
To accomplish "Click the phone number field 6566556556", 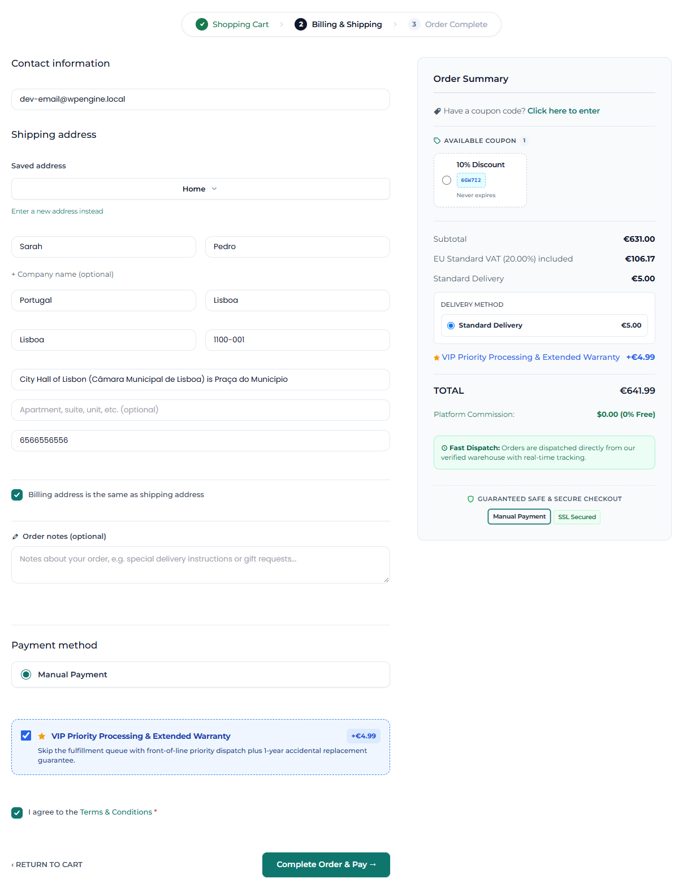I will (x=201, y=441).
